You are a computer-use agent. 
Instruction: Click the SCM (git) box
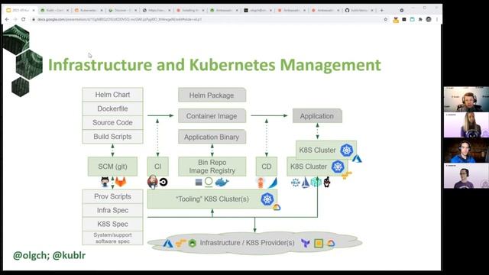tap(112, 167)
